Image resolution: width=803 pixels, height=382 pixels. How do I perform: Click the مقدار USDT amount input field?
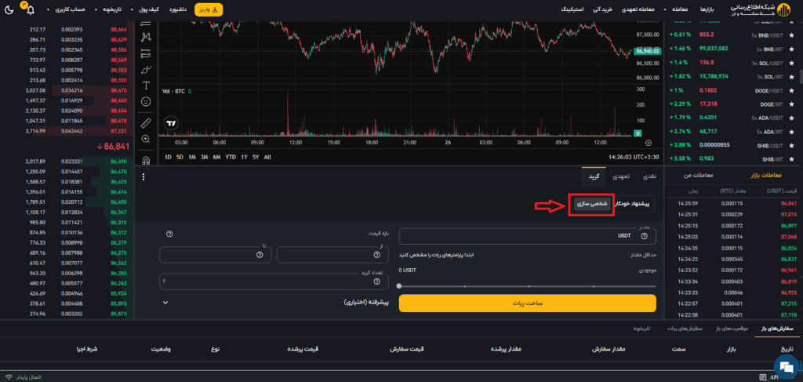(528, 236)
